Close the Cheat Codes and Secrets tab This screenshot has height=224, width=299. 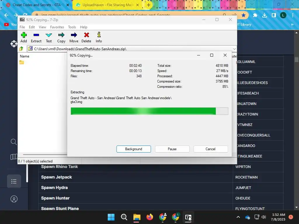68,5
